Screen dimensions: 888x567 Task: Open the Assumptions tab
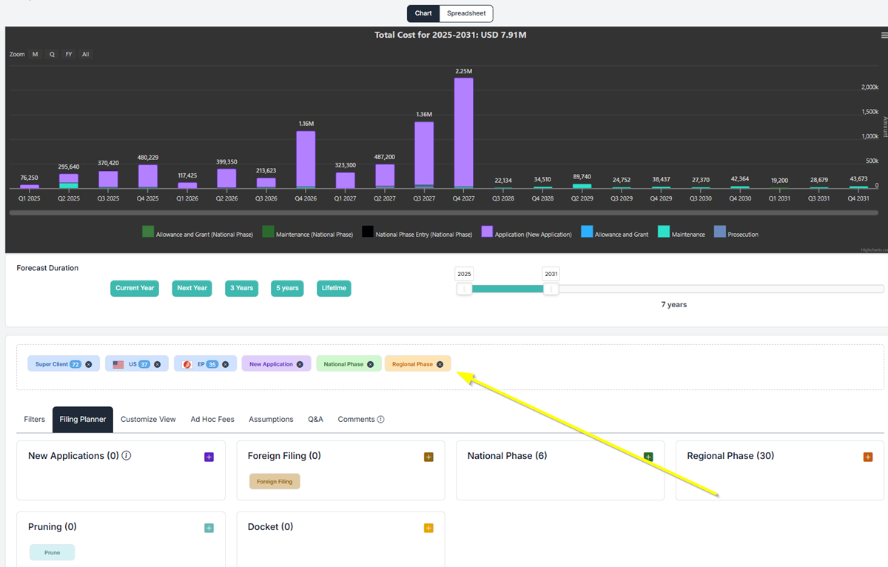point(271,420)
